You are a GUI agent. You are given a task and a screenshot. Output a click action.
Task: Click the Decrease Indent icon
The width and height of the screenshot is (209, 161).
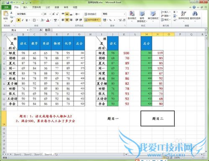[76, 20]
